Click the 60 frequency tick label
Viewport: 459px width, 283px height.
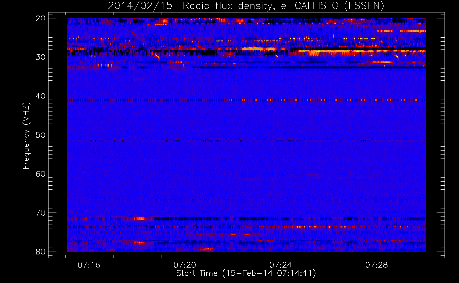click(x=41, y=174)
